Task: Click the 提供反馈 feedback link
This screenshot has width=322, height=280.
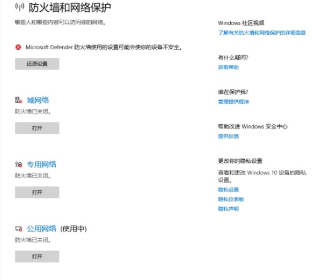Action: coord(228,136)
